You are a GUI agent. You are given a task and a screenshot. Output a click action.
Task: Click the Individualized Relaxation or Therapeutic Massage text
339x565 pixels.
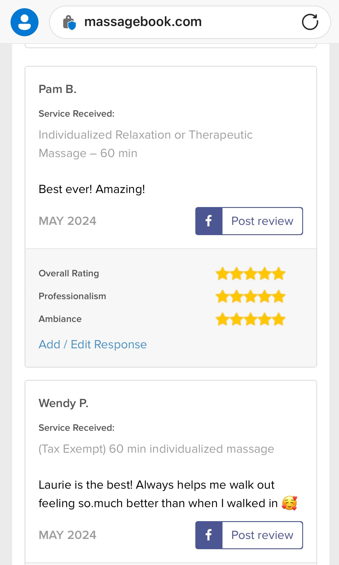pyautogui.click(x=145, y=144)
